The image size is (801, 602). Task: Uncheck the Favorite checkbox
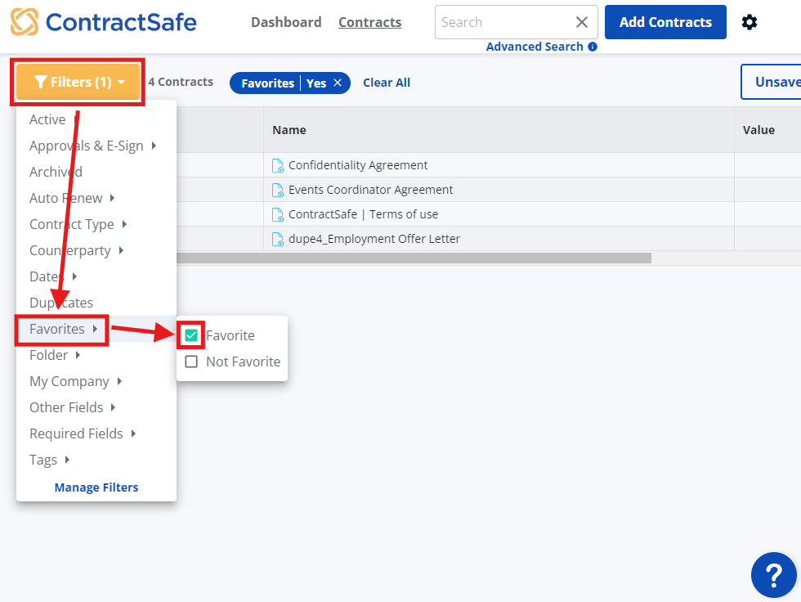[191, 335]
